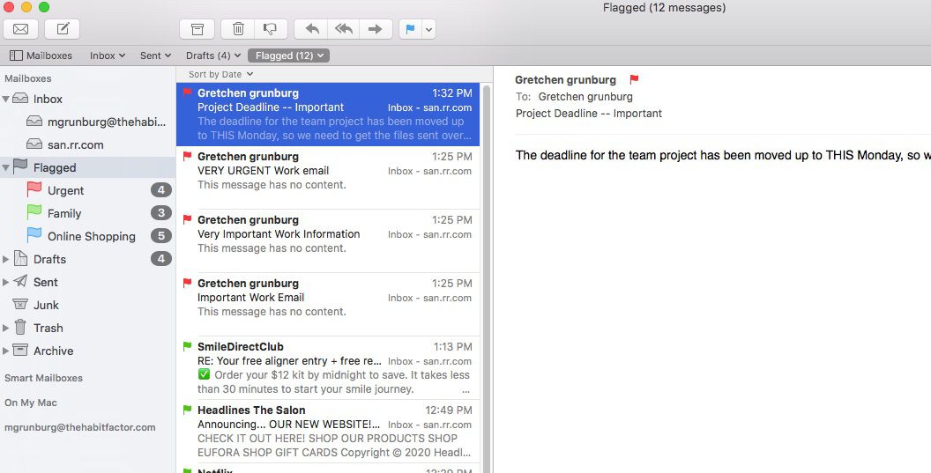Click the Mailboxes sidebar heading
The width and height of the screenshot is (931, 473).
28,78
